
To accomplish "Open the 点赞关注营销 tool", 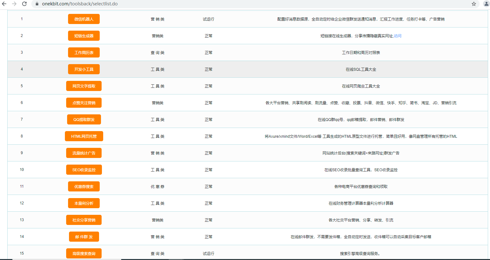I will coord(84,102).
